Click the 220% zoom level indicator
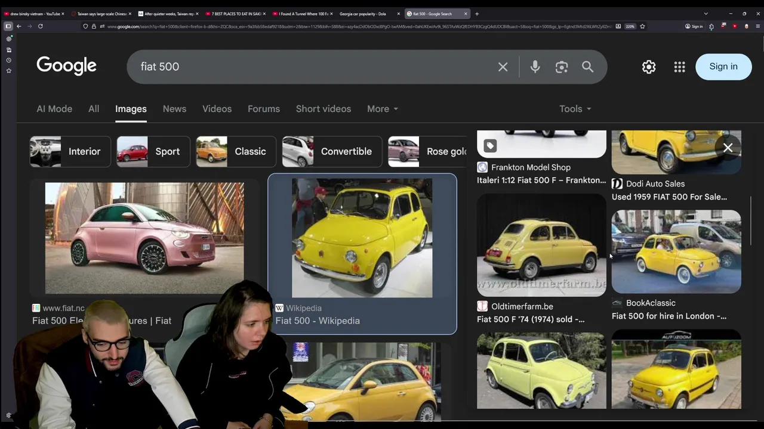Image resolution: width=764 pixels, height=429 pixels. click(x=630, y=26)
